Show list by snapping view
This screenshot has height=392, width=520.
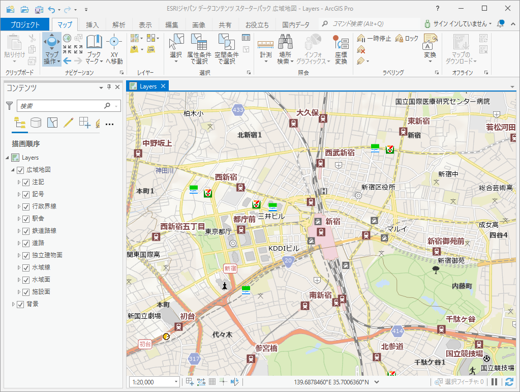click(84, 123)
